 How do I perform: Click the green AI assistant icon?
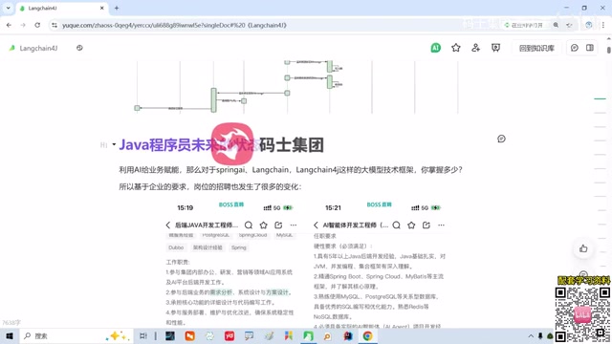[x=436, y=48]
